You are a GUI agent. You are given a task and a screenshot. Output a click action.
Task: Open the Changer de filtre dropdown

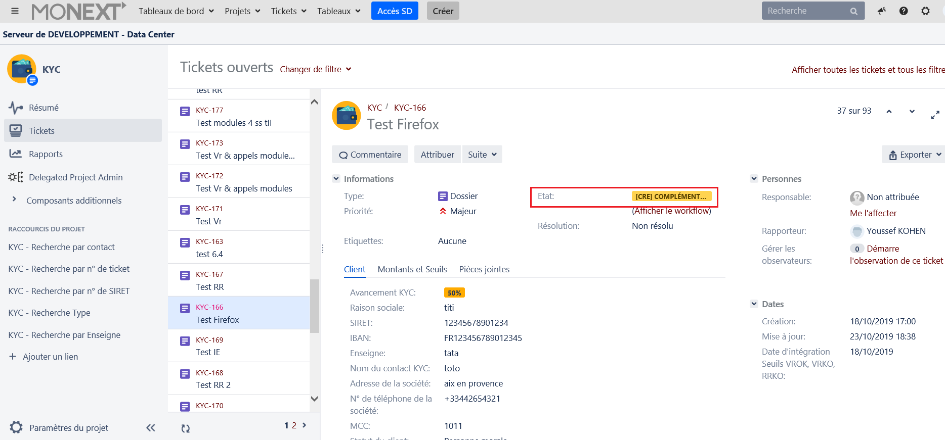(315, 69)
